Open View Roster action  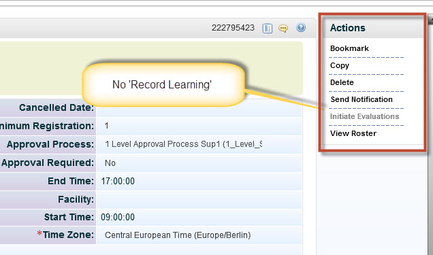point(353,133)
